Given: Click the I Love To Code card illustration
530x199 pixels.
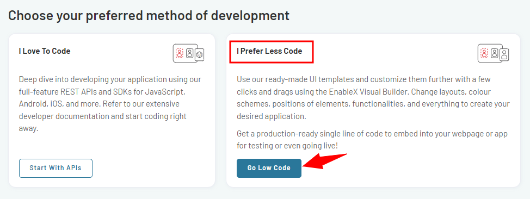Looking at the screenshot, I should tap(189, 53).
